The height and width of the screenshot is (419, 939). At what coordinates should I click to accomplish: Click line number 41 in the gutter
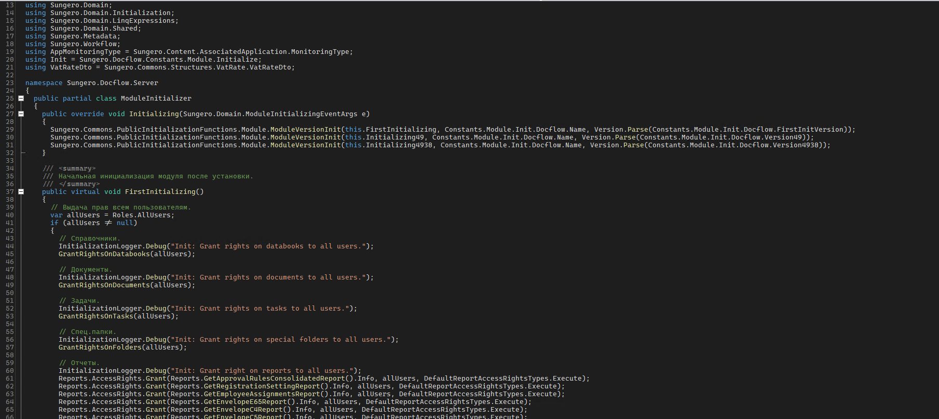pos(10,223)
